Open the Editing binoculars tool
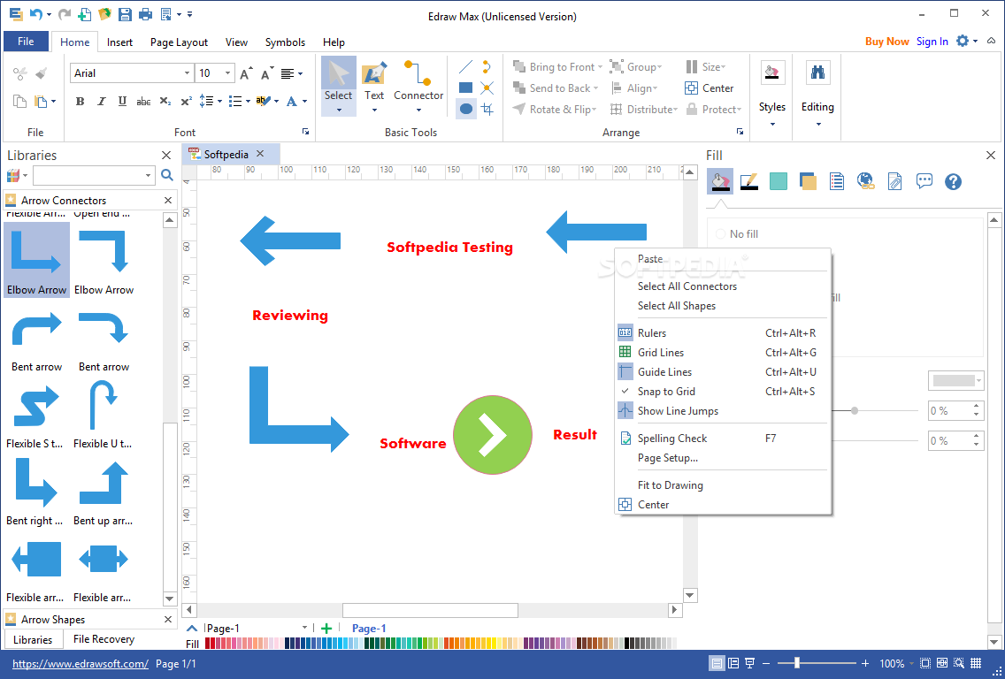Screen dimensions: 1005x679 coord(817,72)
